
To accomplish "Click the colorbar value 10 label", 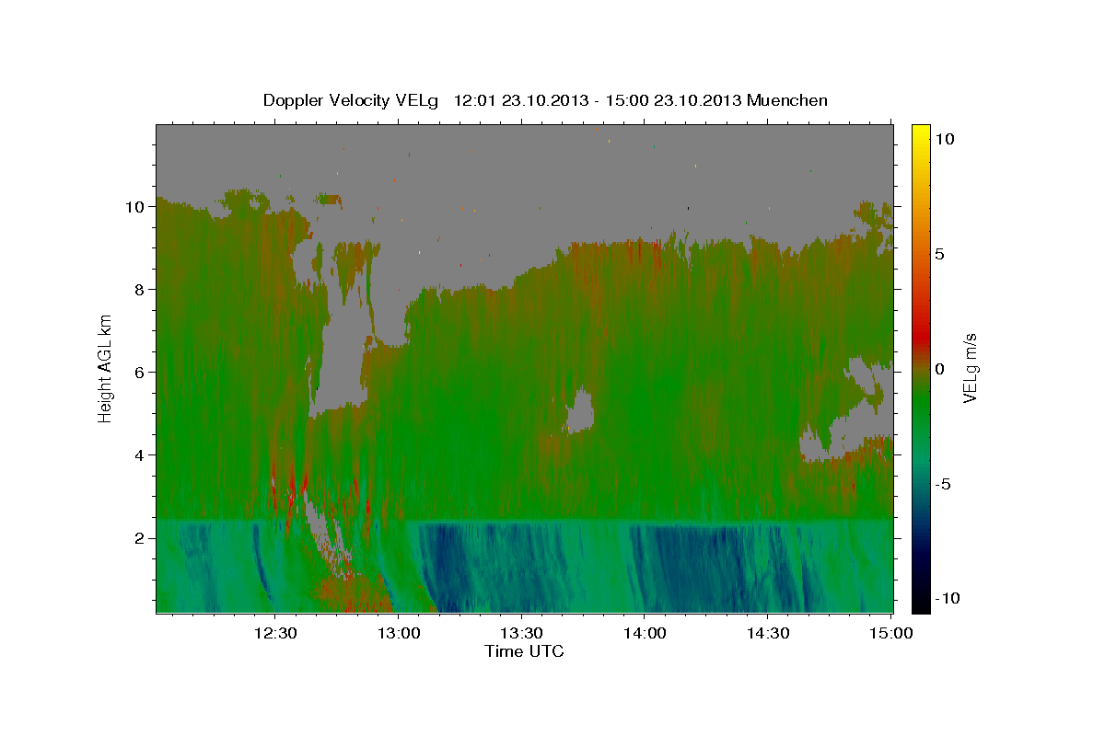I will coord(945,139).
